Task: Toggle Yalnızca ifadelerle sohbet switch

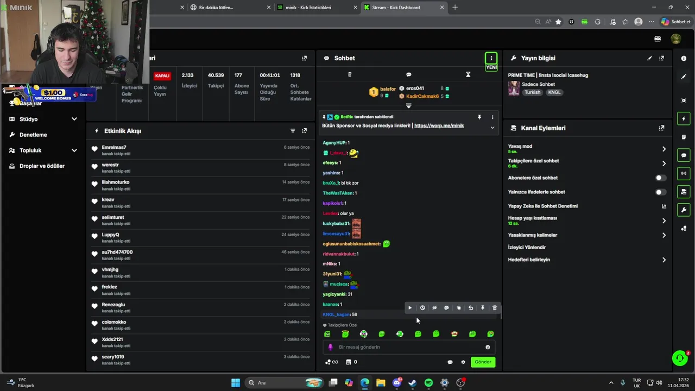Action: click(660, 192)
